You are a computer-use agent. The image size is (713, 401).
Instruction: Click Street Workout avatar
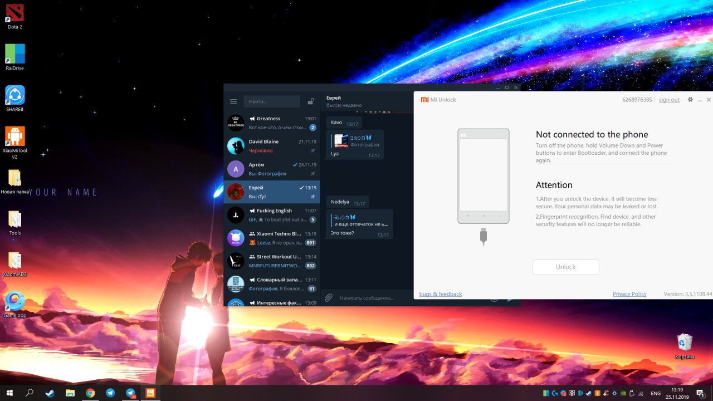pos(236,261)
